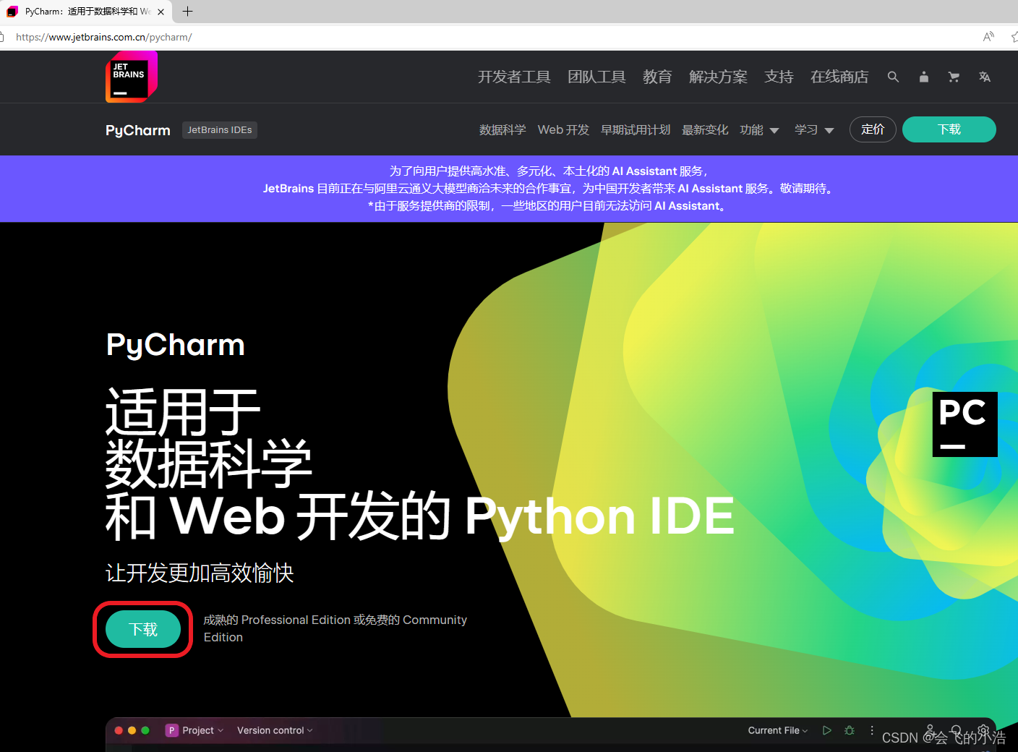Go to the Web 开发 page
The width and height of the screenshot is (1018, 752).
563,129
